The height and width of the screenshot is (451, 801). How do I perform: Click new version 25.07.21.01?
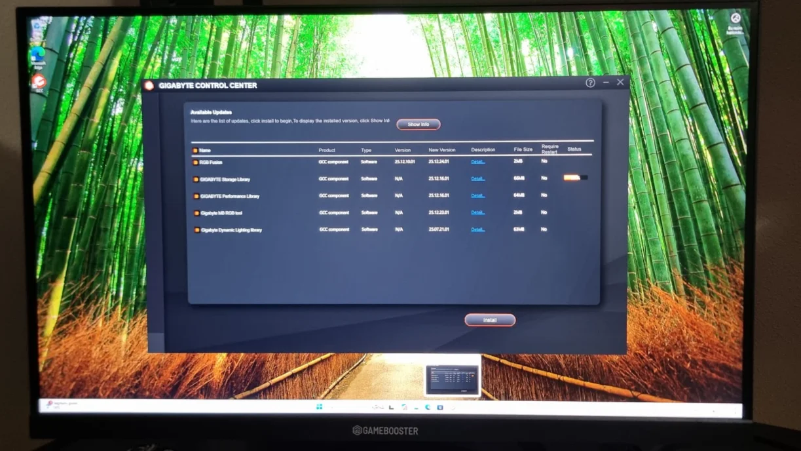[x=439, y=229]
